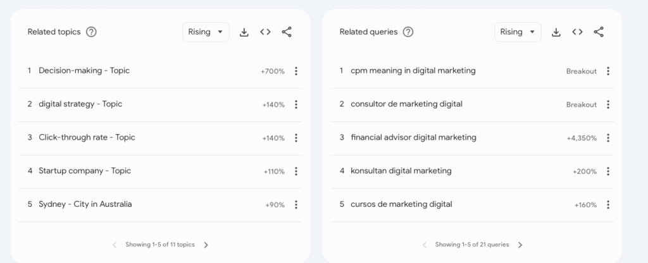This screenshot has width=648, height=263.
Task: Download Related topics data as CSV
Action: (244, 32)
